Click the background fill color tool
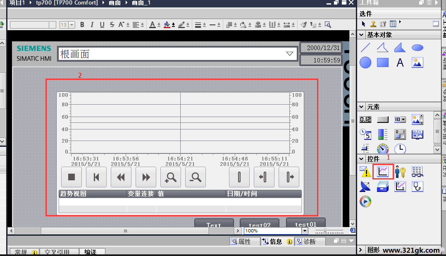 pos(167,25)
